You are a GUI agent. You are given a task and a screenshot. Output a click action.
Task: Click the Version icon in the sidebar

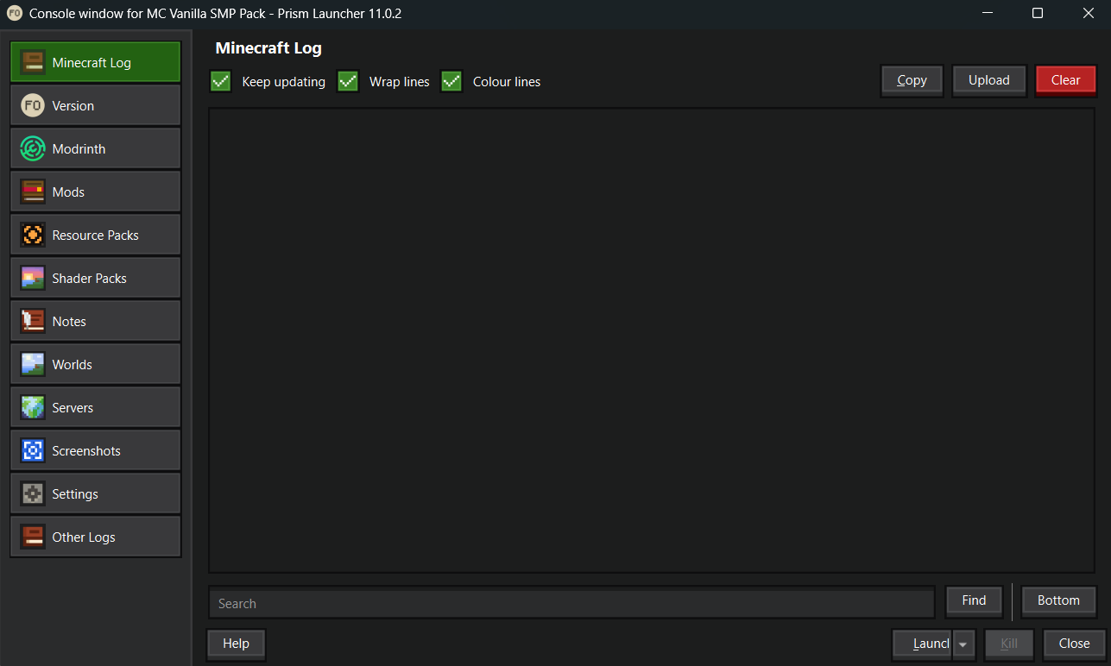coord(33,105)
